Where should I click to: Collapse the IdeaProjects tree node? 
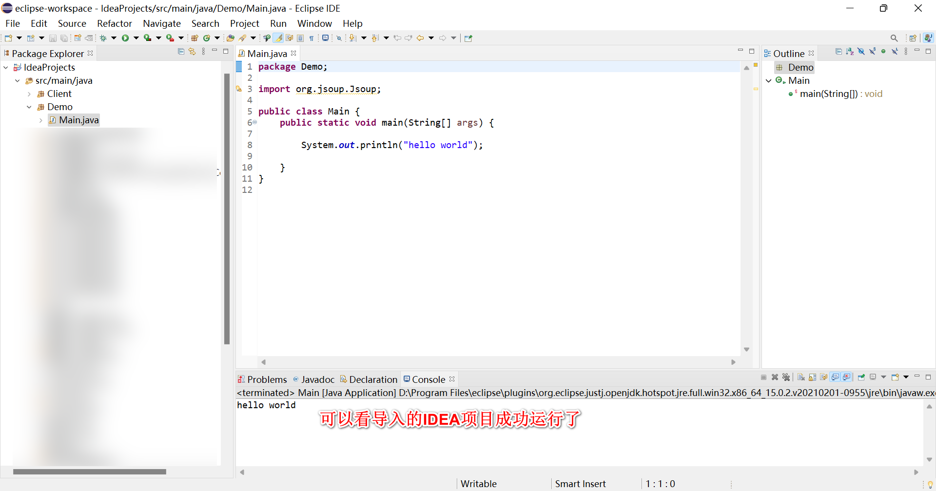tap(6, 68)
